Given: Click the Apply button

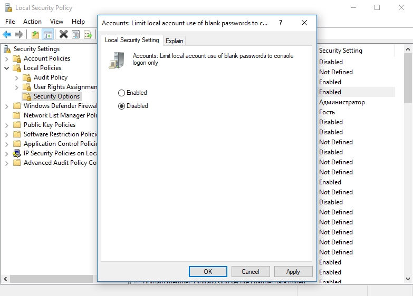Looking at the screenshot, I should tap(293, 272).
